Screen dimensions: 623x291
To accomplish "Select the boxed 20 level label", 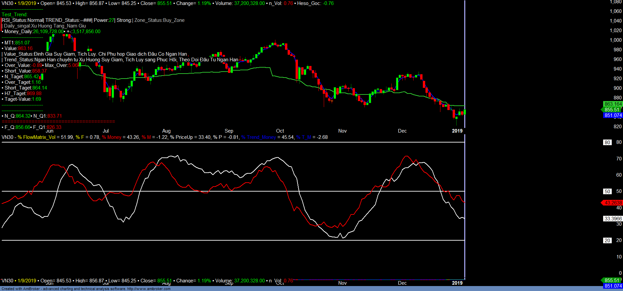I will (x=607, y=241).
